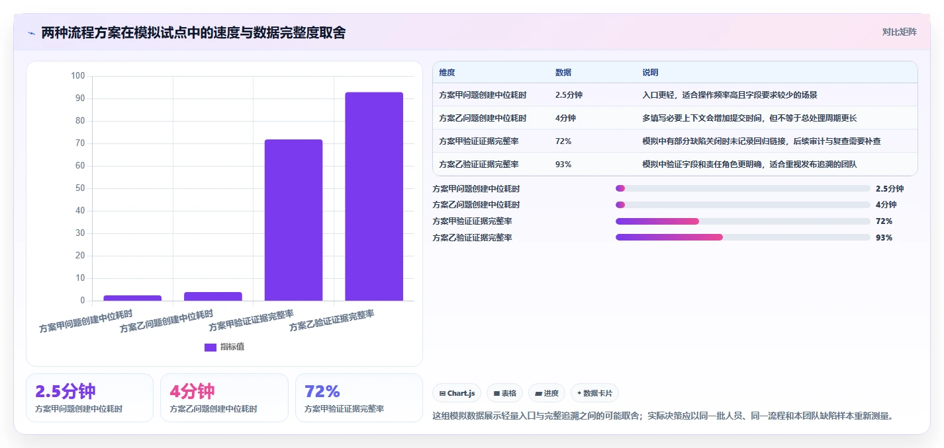Click table cell 方案甲验证证据完整率

(479, 141)
